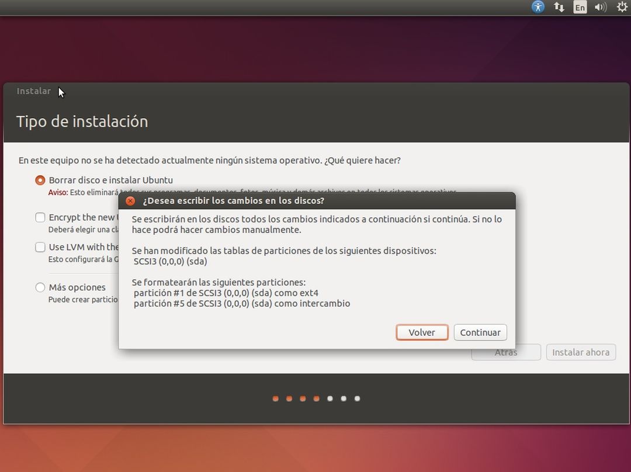Enable the Encrypt the new installation checkbox

pos(40,217)
